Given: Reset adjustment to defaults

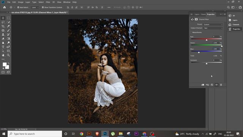Looking at the screenshot, I should (212, 84).
